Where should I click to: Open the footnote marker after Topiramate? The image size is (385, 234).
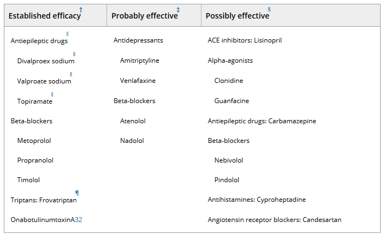[52, 94]
